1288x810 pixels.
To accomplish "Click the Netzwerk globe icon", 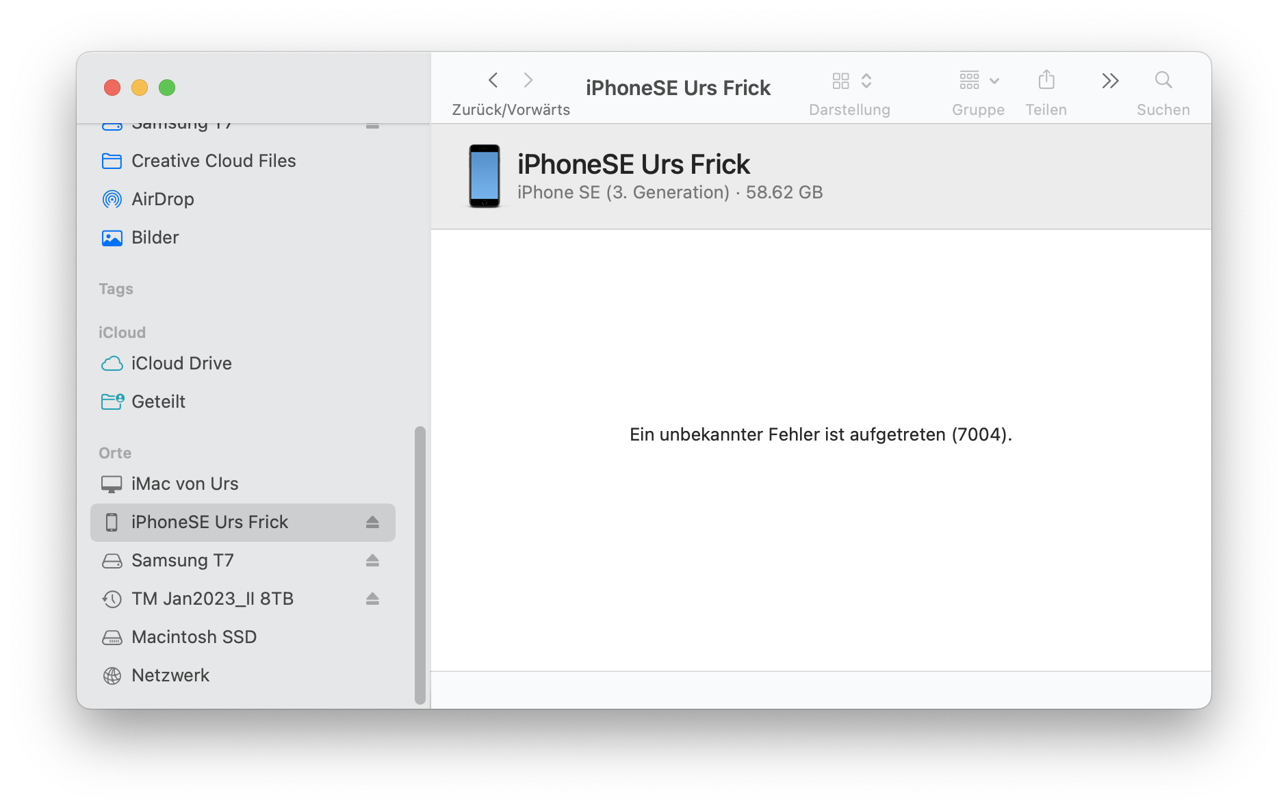I will tap(112, 676).
